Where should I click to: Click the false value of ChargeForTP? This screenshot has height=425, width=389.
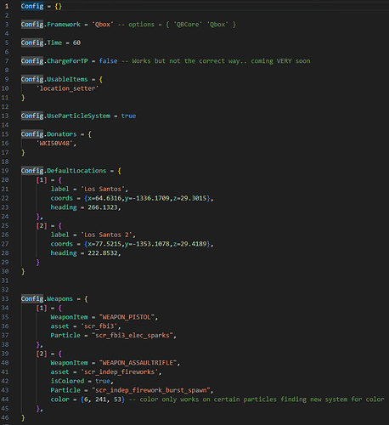click(x=108, y=61)
